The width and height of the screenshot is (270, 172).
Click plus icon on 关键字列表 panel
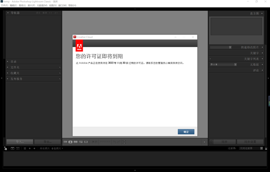point(210,59)
